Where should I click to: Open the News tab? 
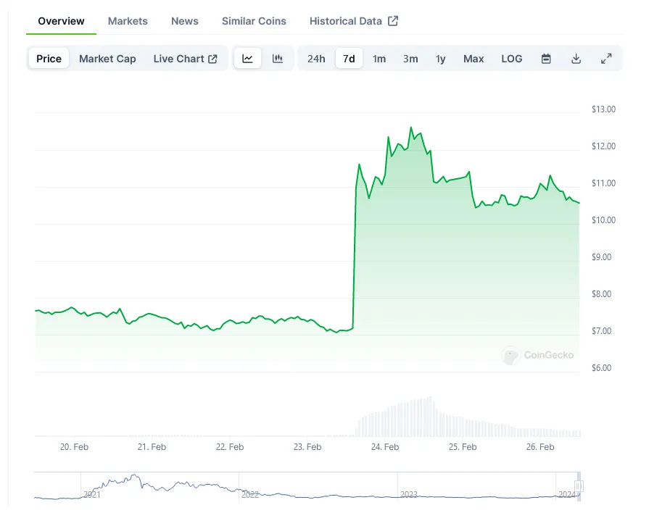point(184,21)
